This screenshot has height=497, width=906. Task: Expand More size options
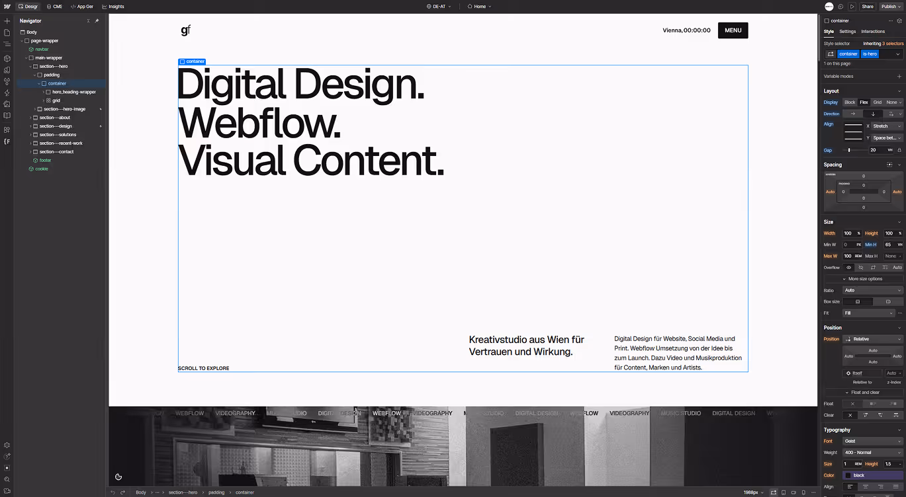pyautogui.click(x=865, y=278)
